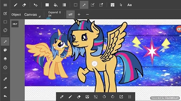The image size is (181, 101).
Task: Click the HELP button
Action: 15,24
